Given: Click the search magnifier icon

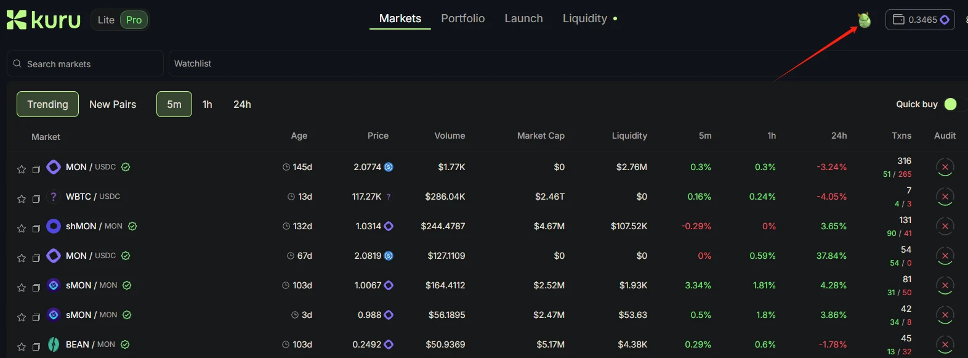Looking at the screenshot, I should point(17,63).
